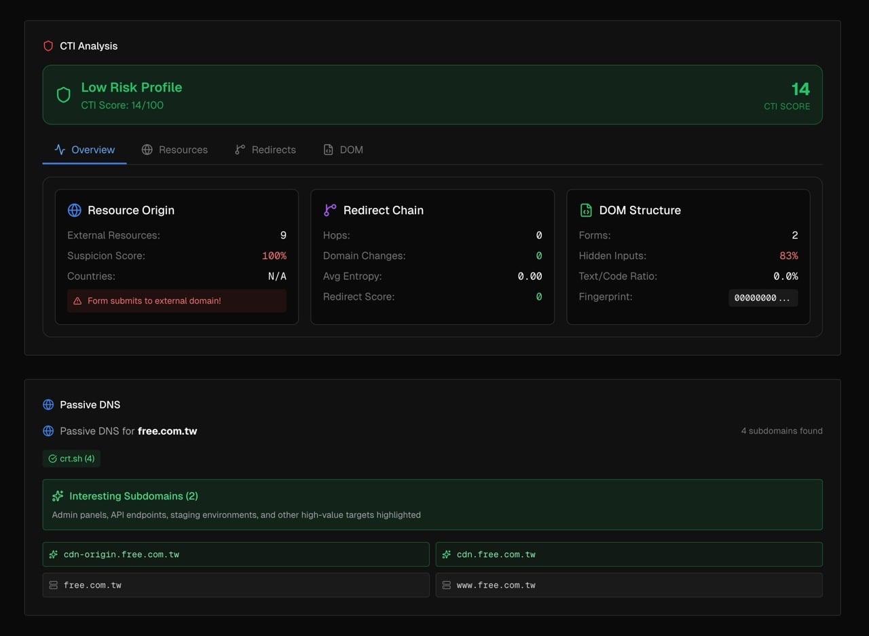This screenshot has height=636, width=869.
Task: Select the Overview tab
Action: click(x=85, y=150)
